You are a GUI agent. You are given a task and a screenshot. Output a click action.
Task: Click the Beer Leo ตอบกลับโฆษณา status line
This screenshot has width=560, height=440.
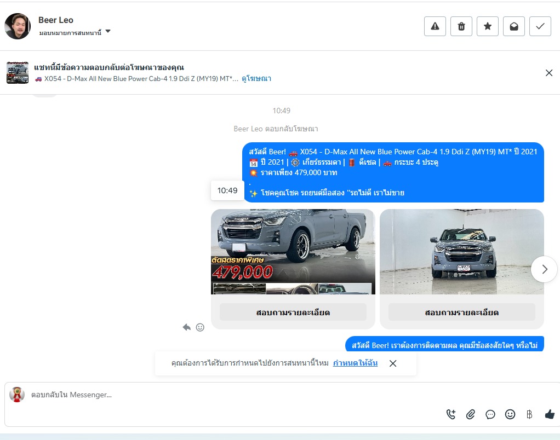pos(276,129)
